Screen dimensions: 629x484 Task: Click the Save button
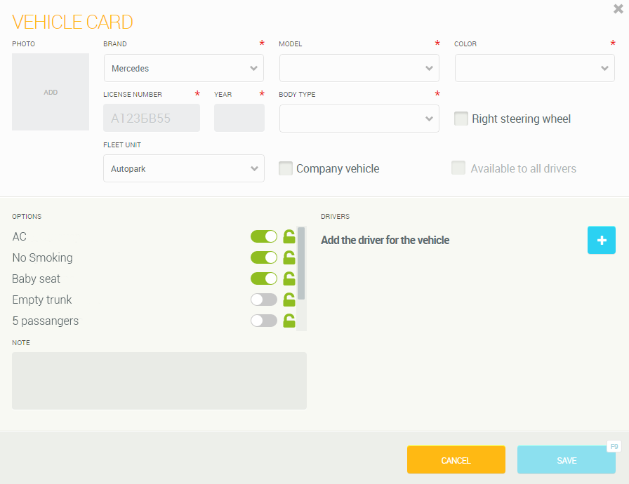566,461
